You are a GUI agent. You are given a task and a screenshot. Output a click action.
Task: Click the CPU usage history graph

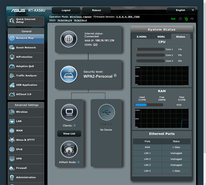click(162, 76)
